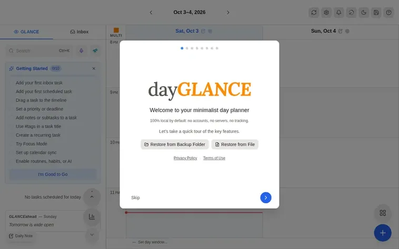Screen dimensions: 399x249
Task: Click the second small icon beside Sat, Oct 3
Action: [210, 31]
